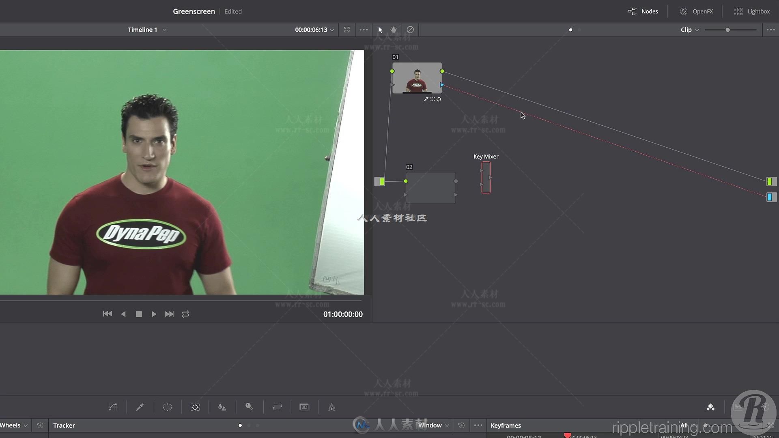Click node 01 green RGB input
This screenshot has height=438, width=779.
click(392, 71)
